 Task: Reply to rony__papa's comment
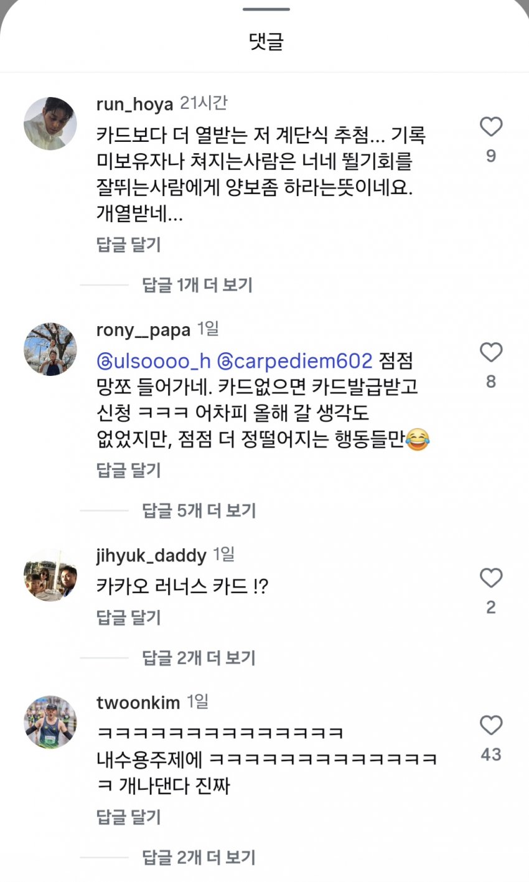[x=129, y=470]
